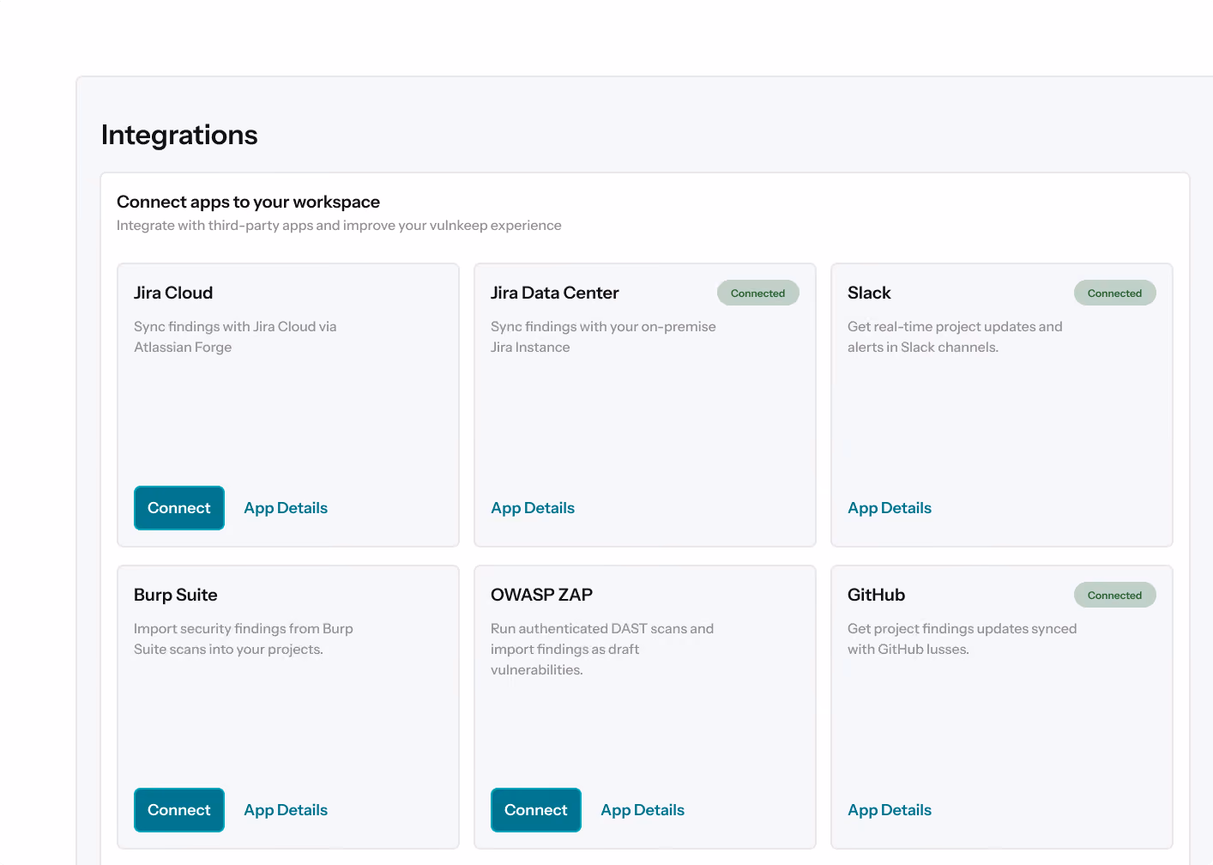
Task: Connect the Burp Suite integration
Action: tap(179, 810)
